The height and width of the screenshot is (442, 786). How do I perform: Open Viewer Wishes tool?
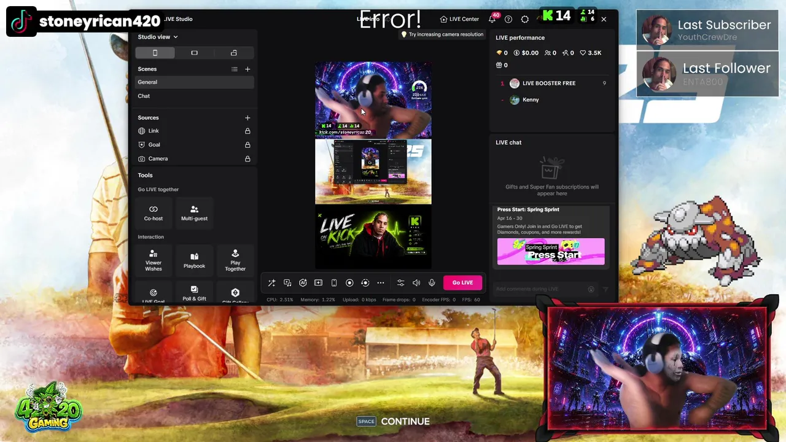point(154,260)
